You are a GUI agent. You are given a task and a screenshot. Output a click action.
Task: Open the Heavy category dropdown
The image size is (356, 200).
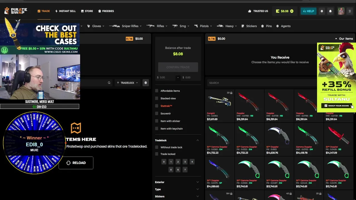[x=227, y=26]
